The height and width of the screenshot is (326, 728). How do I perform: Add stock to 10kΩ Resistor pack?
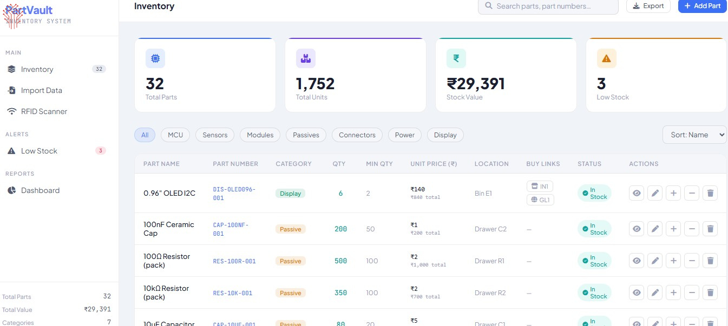(673, 292)
